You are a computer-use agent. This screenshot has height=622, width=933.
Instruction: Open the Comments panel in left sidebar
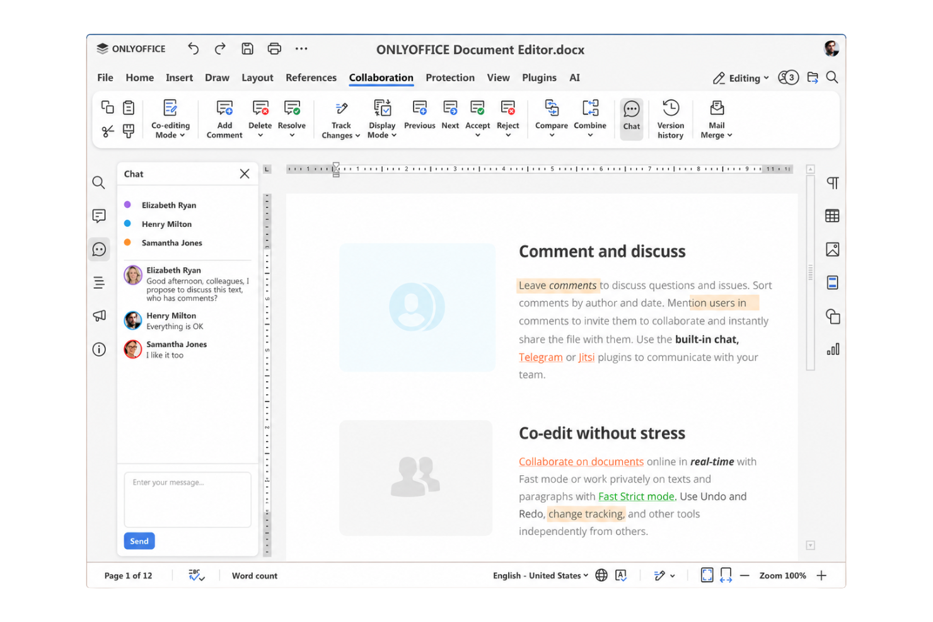tap(99, 216)
